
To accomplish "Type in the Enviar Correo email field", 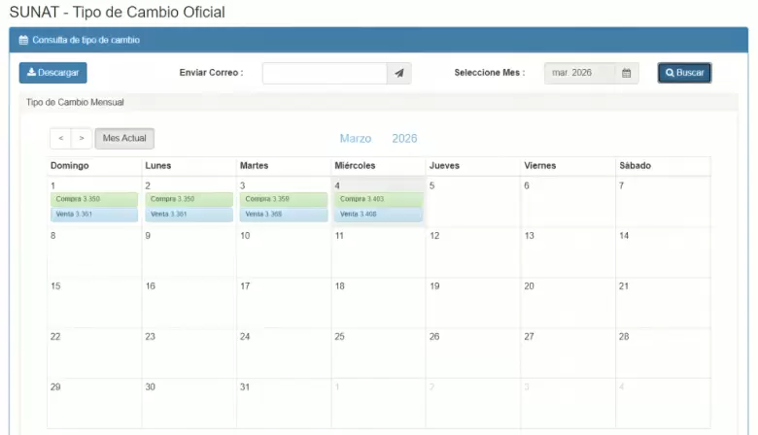I will [325, 73].
